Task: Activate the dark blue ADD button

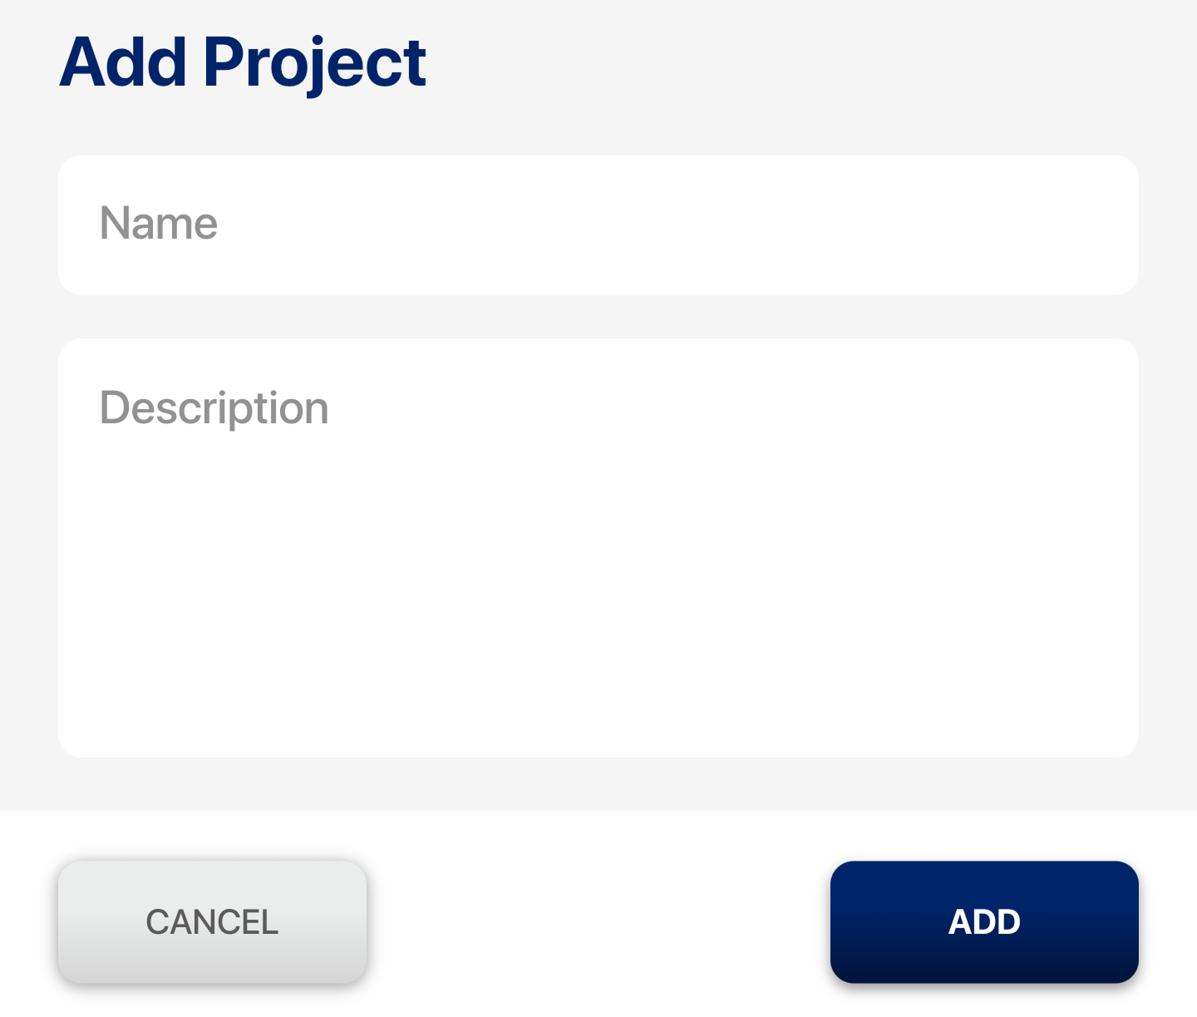Action: (x=984, y=922)
